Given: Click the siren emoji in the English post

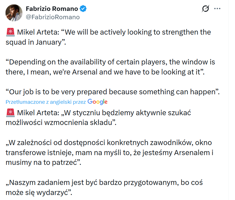Looking at the screenshot, I should [x=10, y=32].
